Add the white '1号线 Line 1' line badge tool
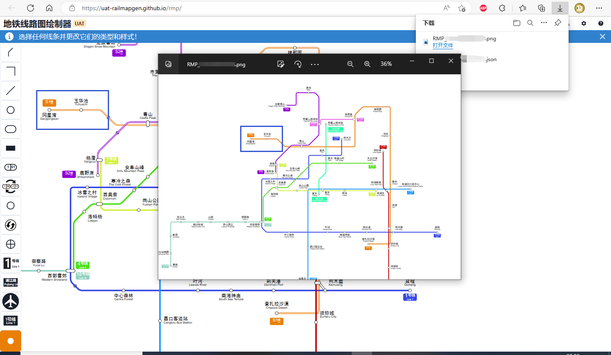611x355 pixels. 11,263
